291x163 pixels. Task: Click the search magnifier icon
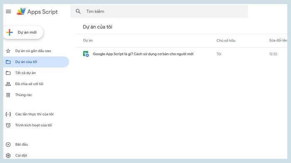point(78,12)
